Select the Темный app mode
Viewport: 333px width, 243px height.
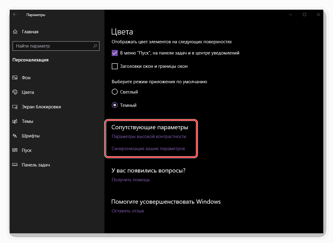[115, 105]
